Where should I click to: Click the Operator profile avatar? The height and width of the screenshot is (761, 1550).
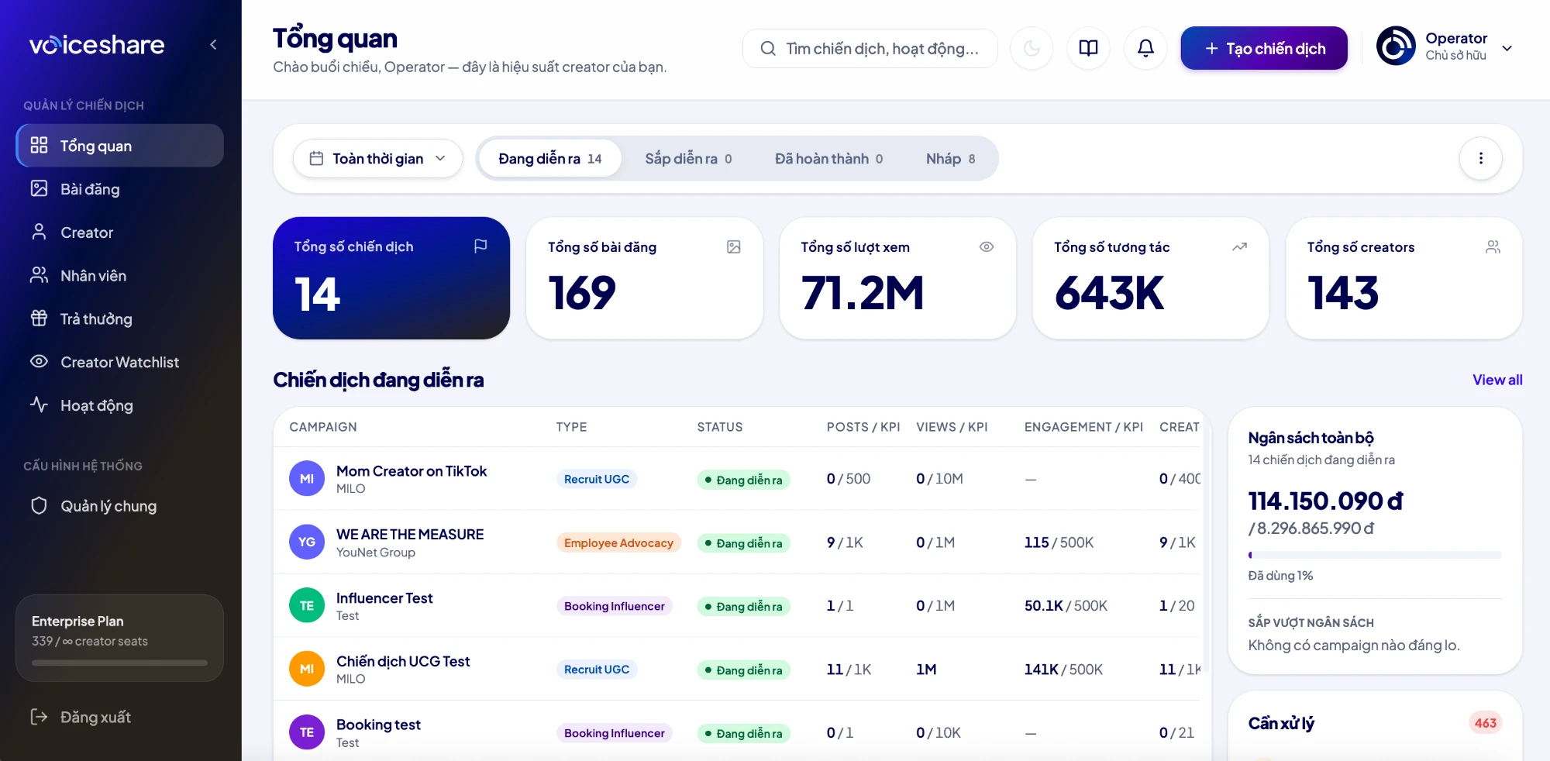coord(1396,46)
